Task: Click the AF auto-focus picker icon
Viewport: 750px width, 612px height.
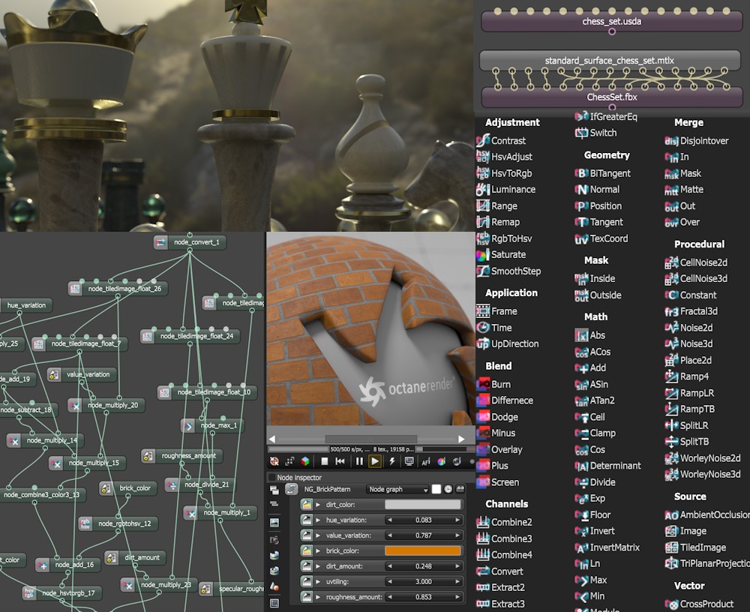Action: tap(426, 461)
